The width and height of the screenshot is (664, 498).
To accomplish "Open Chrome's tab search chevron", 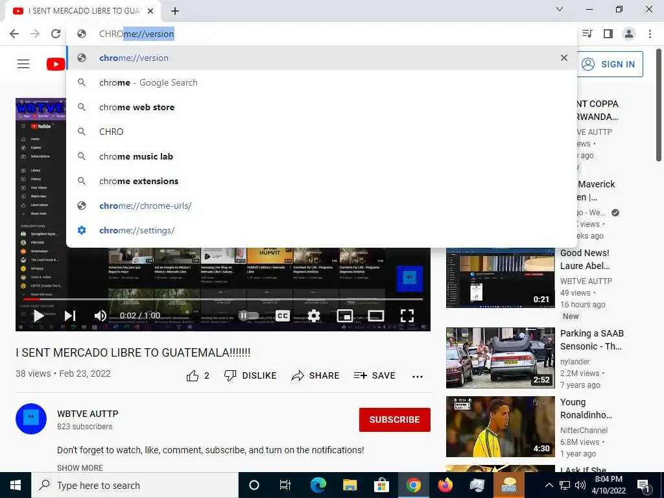I will tap(560, 9).
